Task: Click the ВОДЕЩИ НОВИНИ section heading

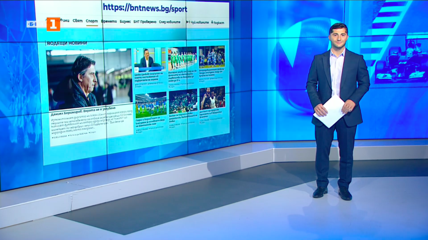Action: coord(67,43)
